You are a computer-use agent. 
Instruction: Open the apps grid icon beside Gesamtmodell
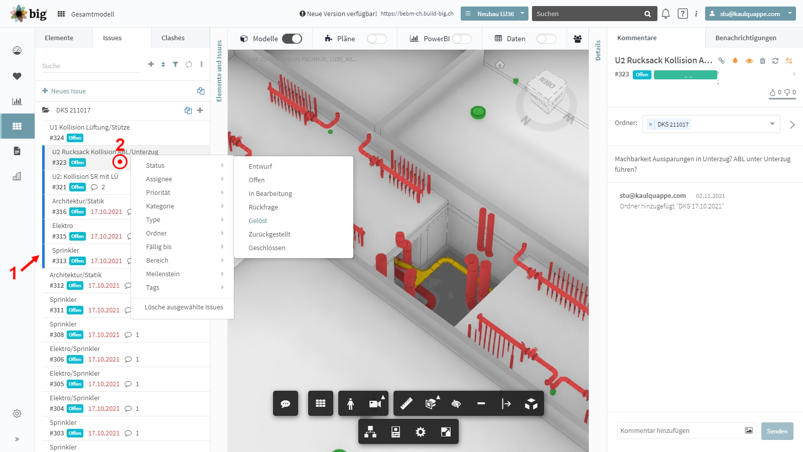(x=61, y=14)
